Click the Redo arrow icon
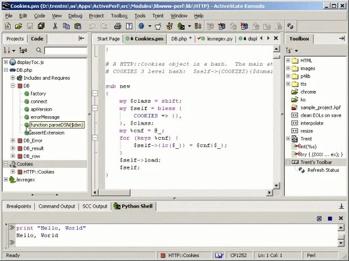The height and width of the screenshot is (261, 349). pos(104,26)
